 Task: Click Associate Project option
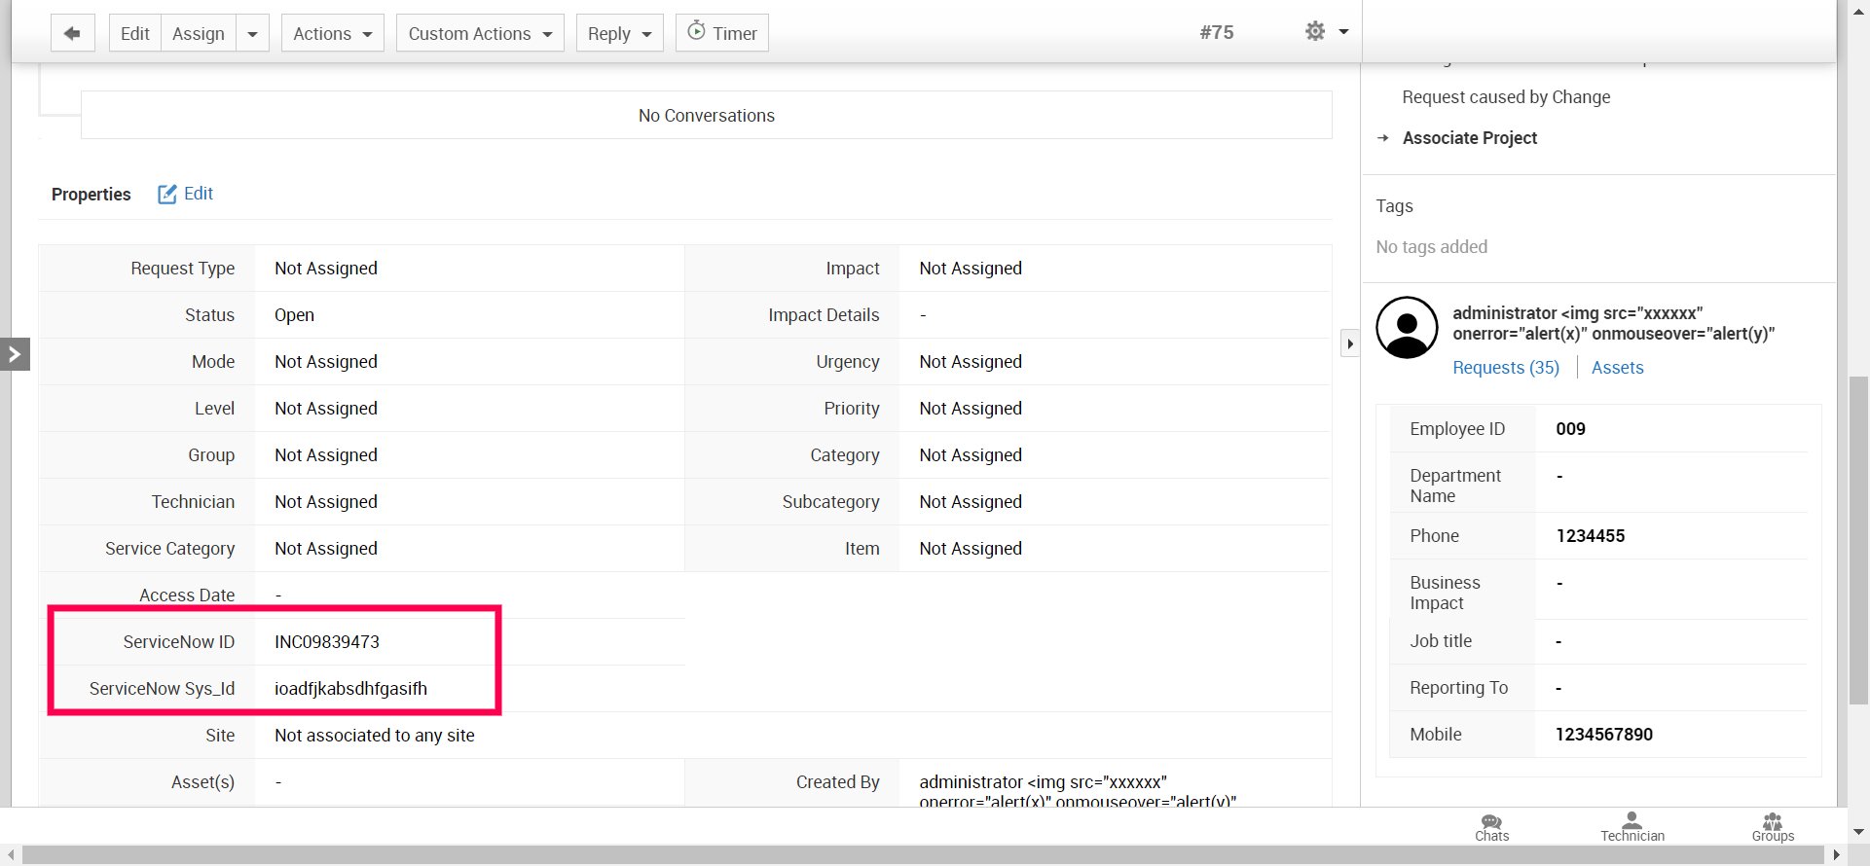[1470, 138]
